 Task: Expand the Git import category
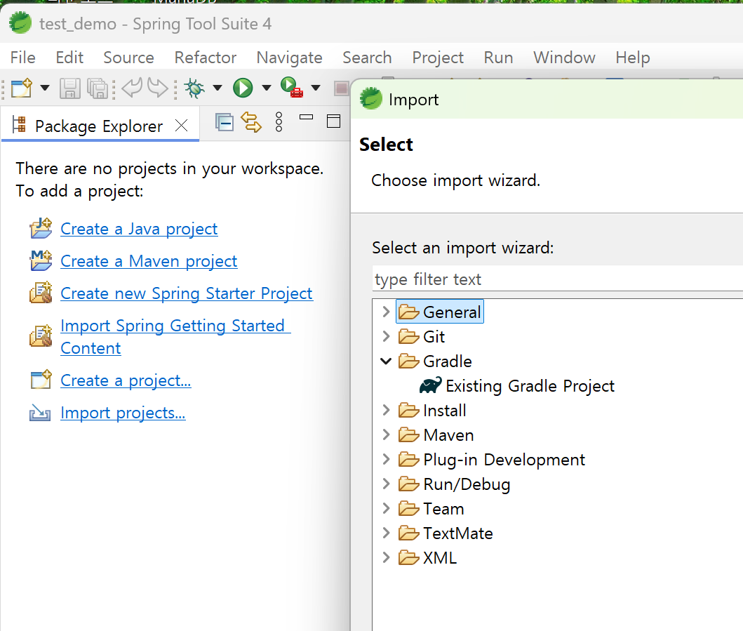(x=385, y=337)
